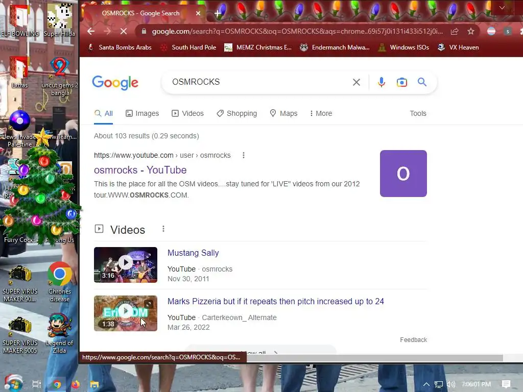Screen dimensions: 523x392
Task: Click the network icon in system tray
Action: coord(439,384)
